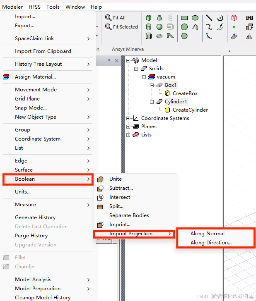Click Assign Material... entry
The height and width of the screenshot is (301, 256).
point(48,77)
